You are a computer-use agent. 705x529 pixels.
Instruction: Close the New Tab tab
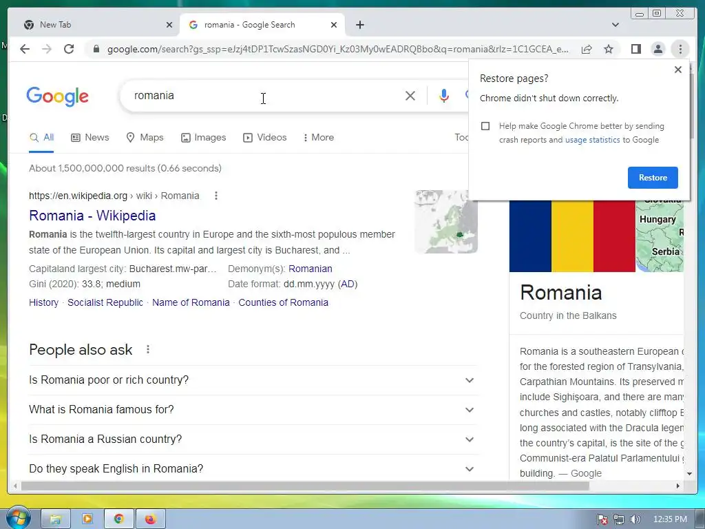[x=169, y=25]
